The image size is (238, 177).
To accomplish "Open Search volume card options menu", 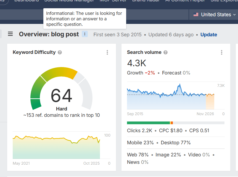I will pyautogui.click(x=222, y=52).
